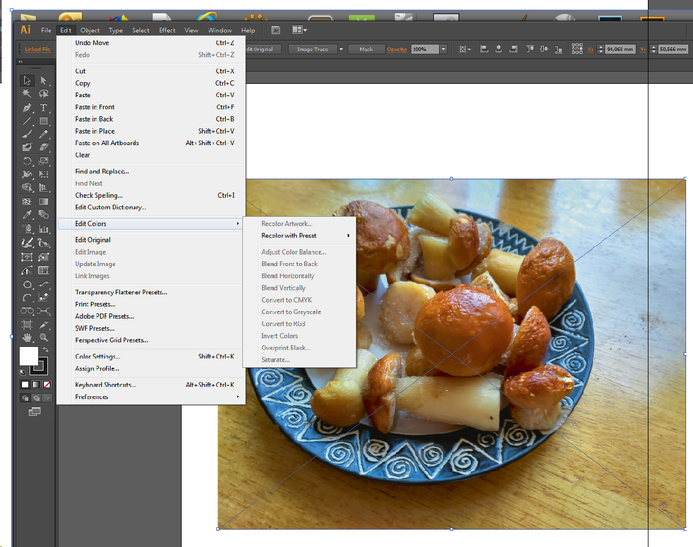Click the orange Linked File link
The height and width of the screenshot is (547, 693).
click(x=38, y=49)
